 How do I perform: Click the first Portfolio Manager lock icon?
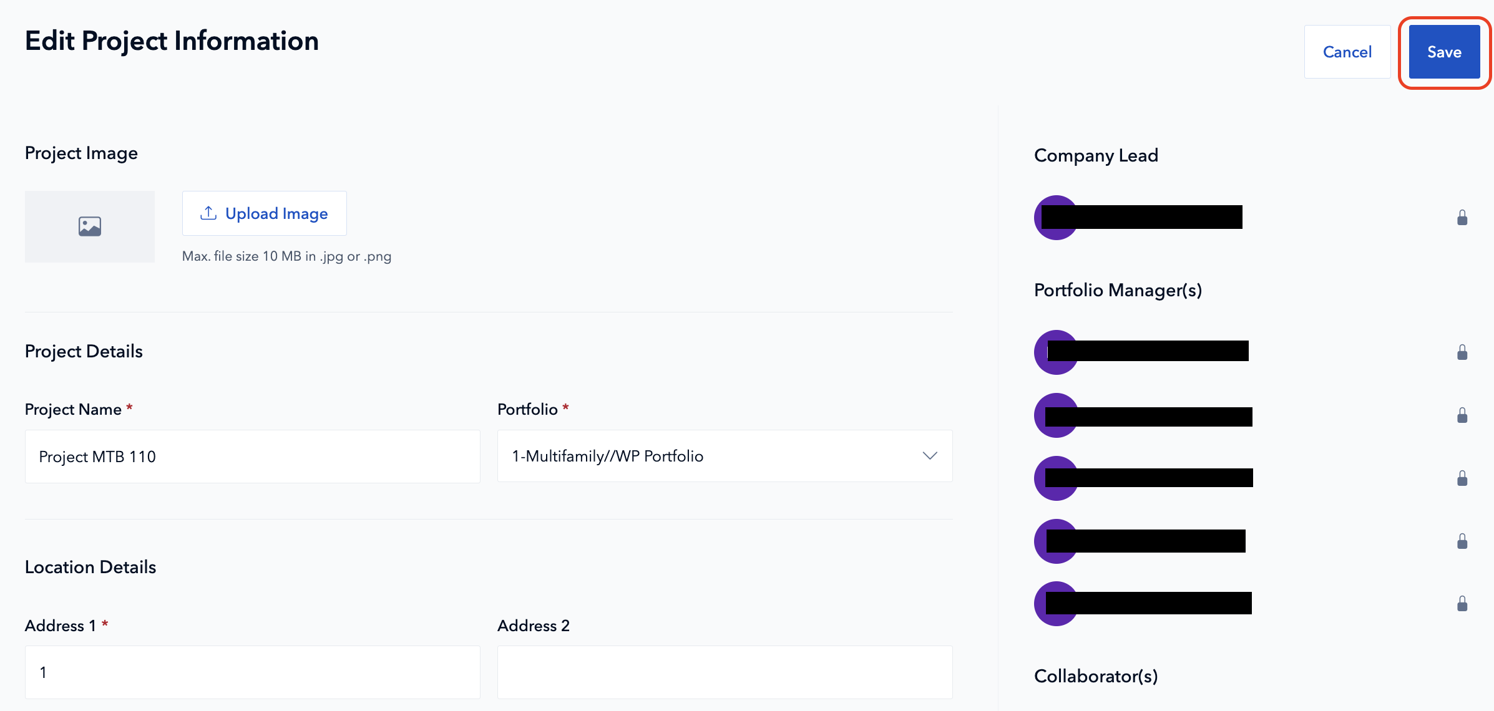1462,352
